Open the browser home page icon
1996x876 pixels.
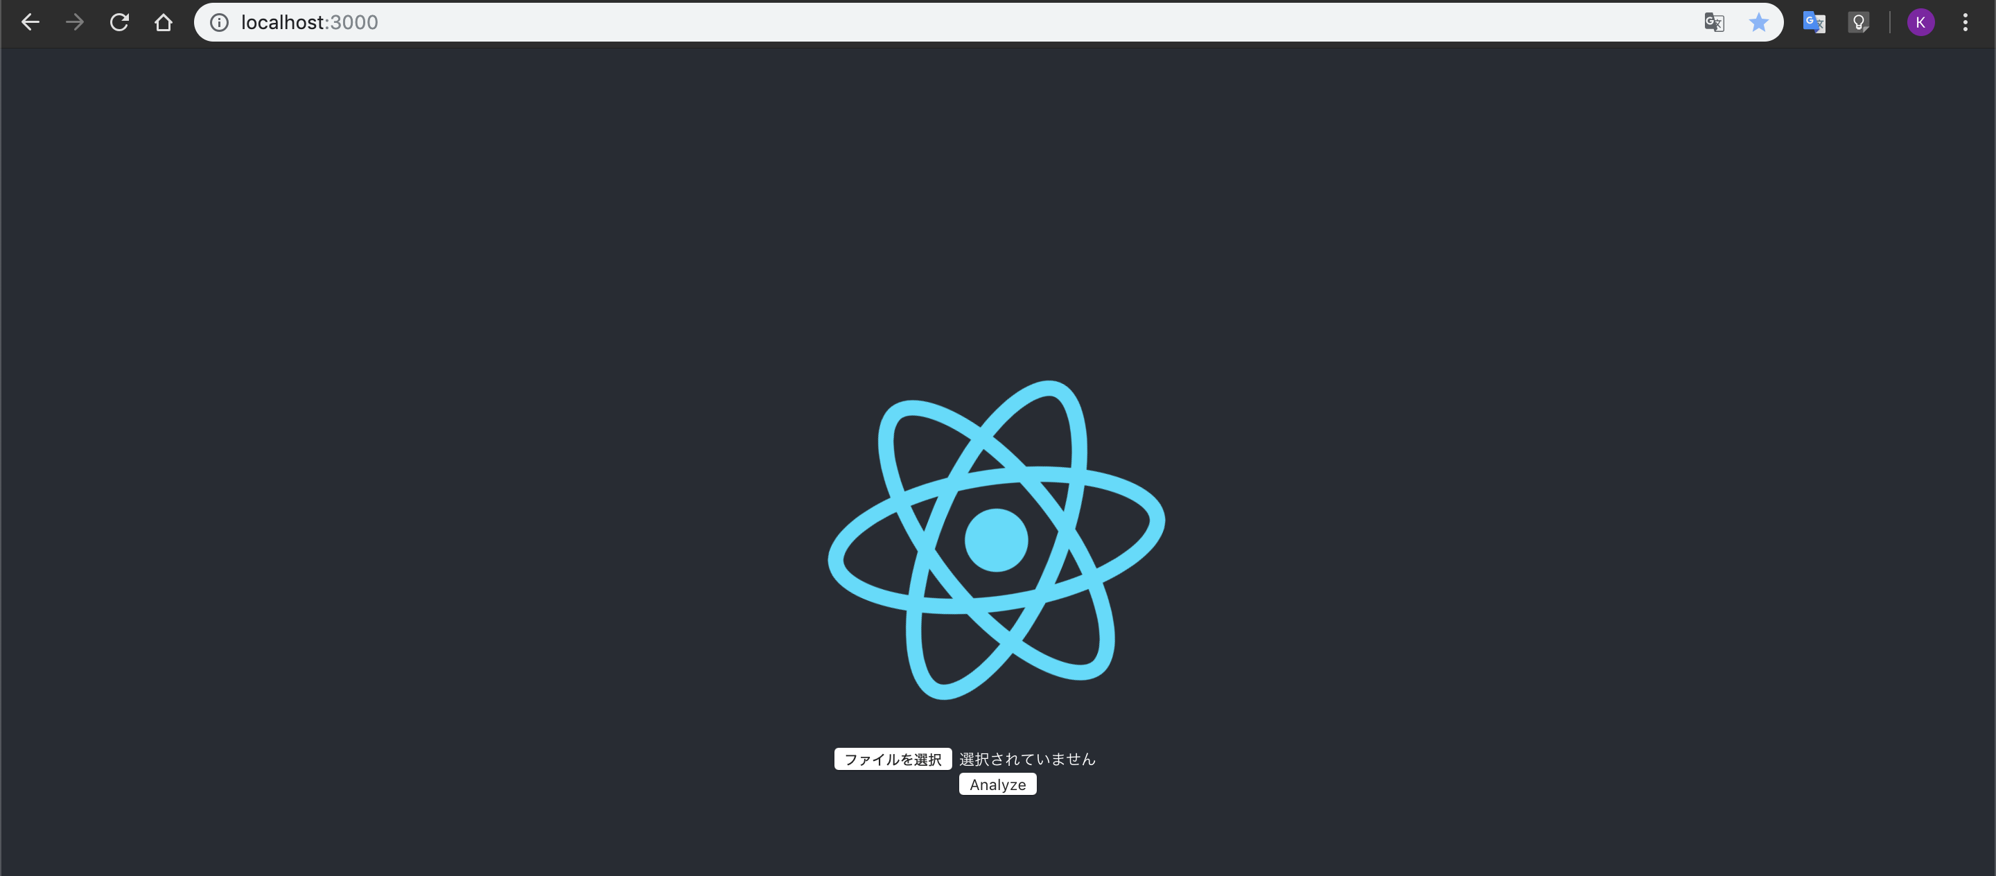pos(163,22)
